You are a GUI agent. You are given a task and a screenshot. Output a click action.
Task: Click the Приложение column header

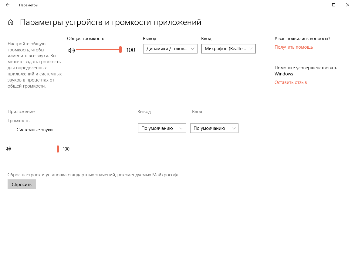pos(21,112)
